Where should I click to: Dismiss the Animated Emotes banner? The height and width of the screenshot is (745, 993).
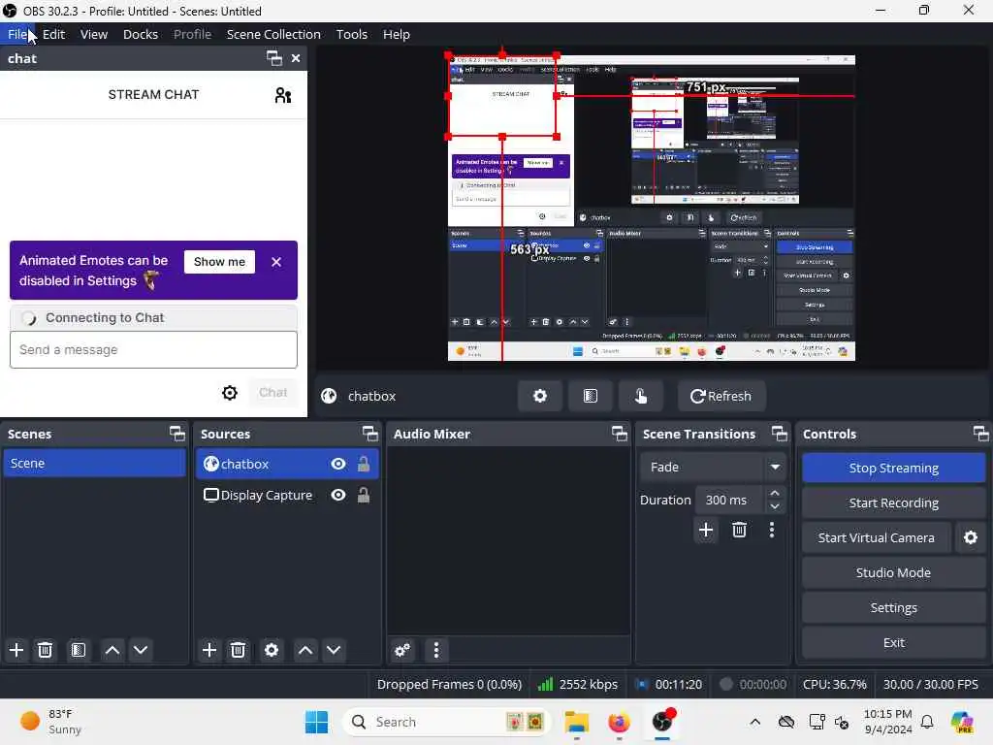pos(276,262)
